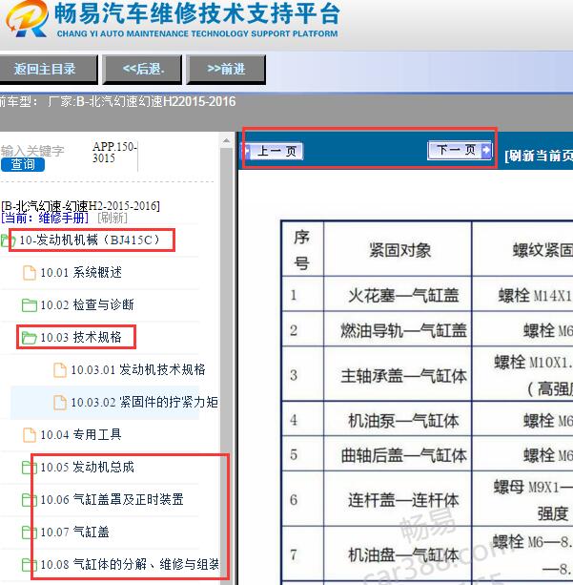Click table cell 火花塞—气缸盖
This screenshot has height=585, width=573.
pyautogui.click(x=398, y=294)
